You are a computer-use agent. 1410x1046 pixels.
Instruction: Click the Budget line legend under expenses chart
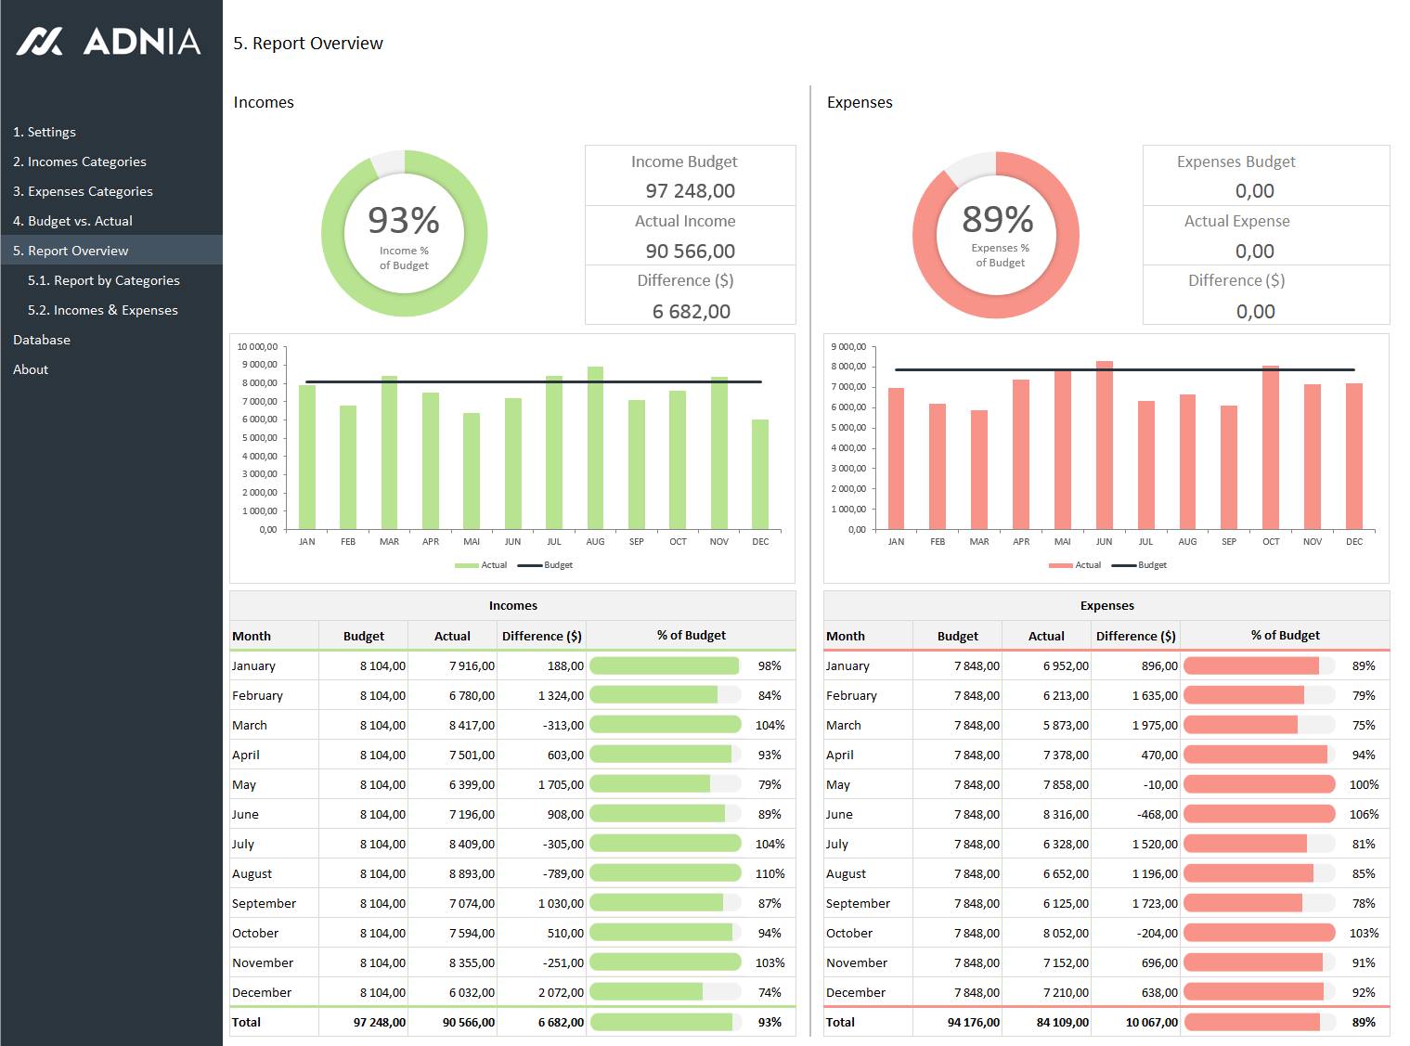[x=1139, y=565]
